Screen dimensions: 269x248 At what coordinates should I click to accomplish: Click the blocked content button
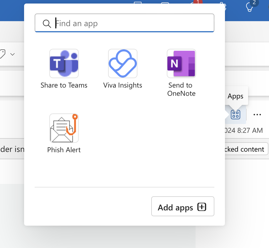[x=246, y=149]
